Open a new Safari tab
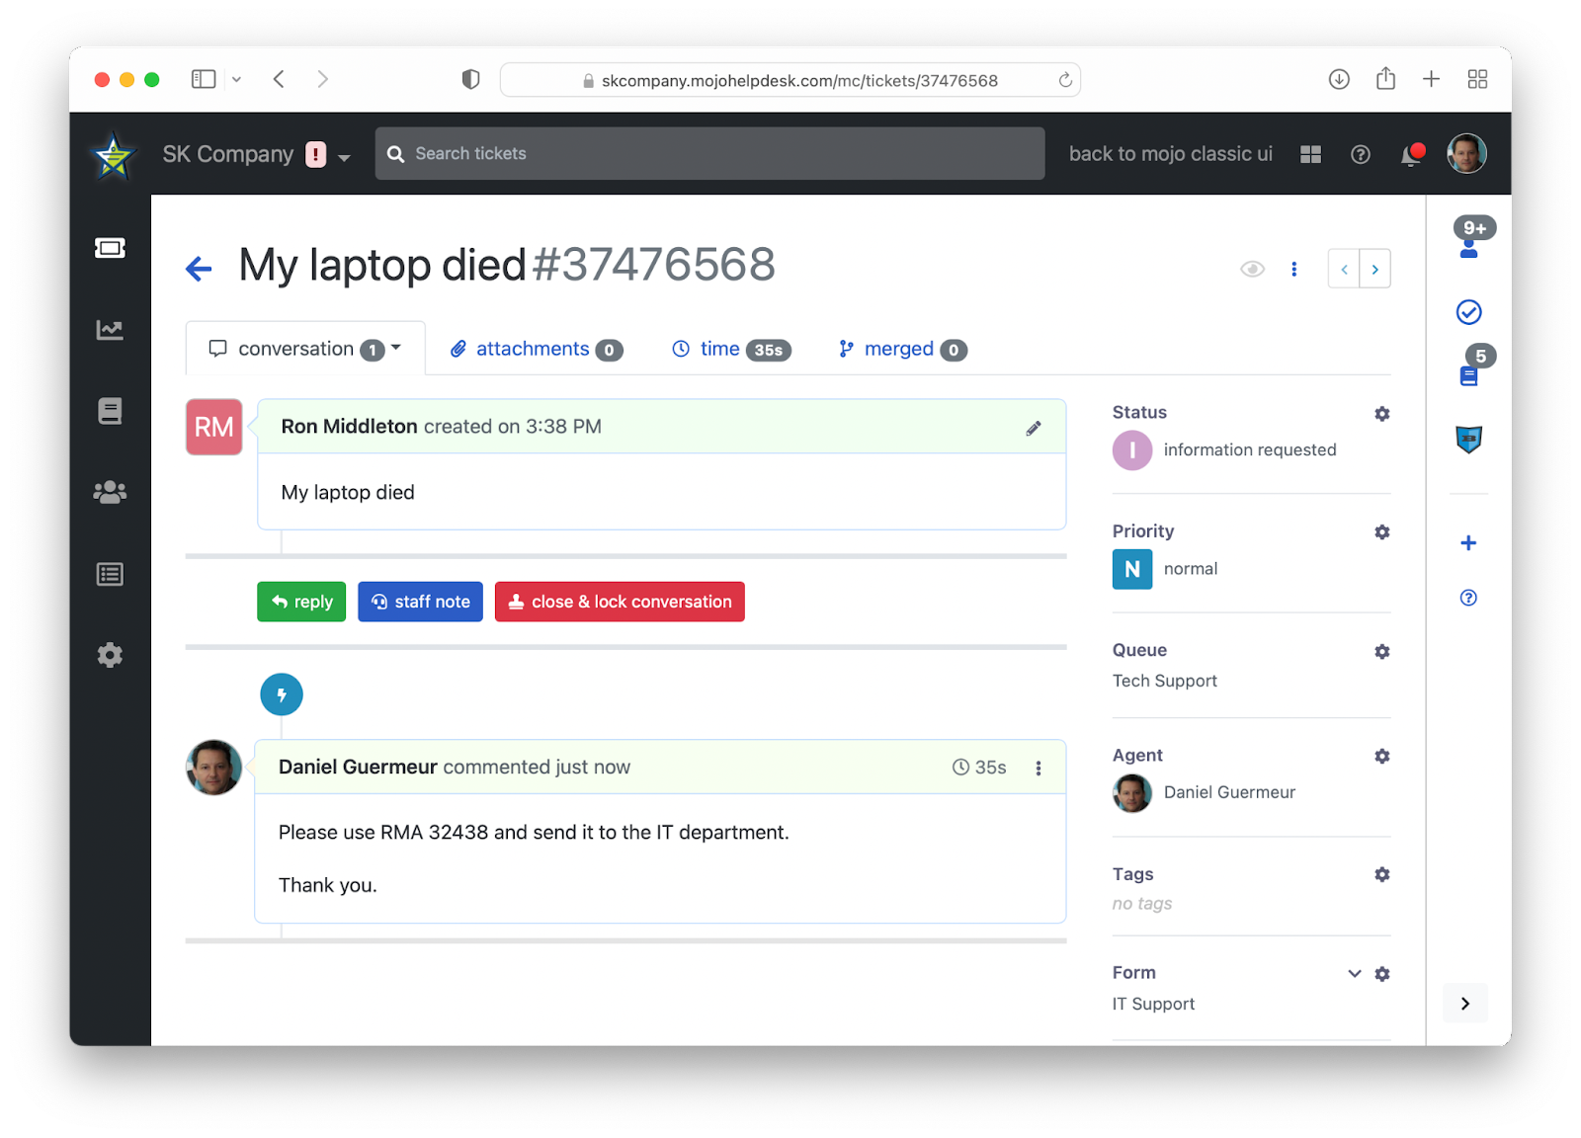Screen dimensions: 1581x1138 click(x=1431, y=79)
